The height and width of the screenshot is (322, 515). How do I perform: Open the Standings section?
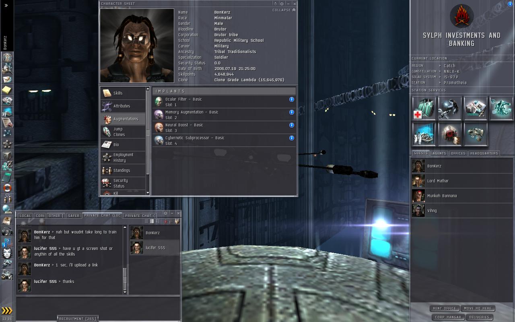[x=123, y=170]
